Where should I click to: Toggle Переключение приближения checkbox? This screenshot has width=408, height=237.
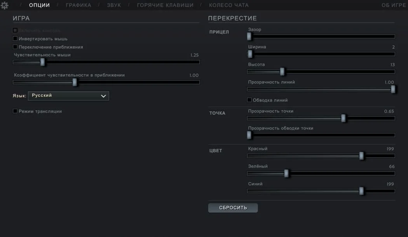(15, 47)
